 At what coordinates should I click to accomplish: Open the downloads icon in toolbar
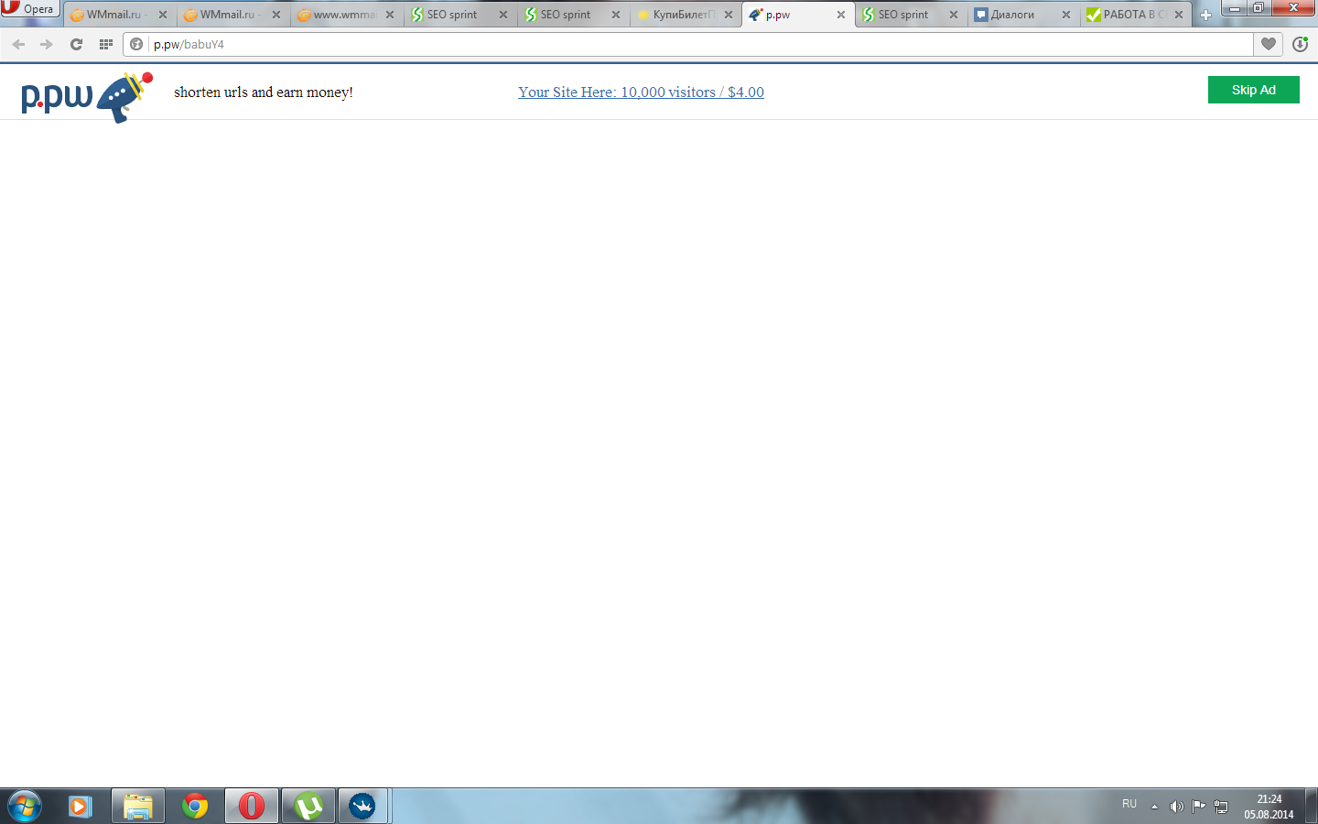(1300, 44)
